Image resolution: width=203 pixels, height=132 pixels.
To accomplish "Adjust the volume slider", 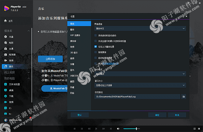I will 132,129.
